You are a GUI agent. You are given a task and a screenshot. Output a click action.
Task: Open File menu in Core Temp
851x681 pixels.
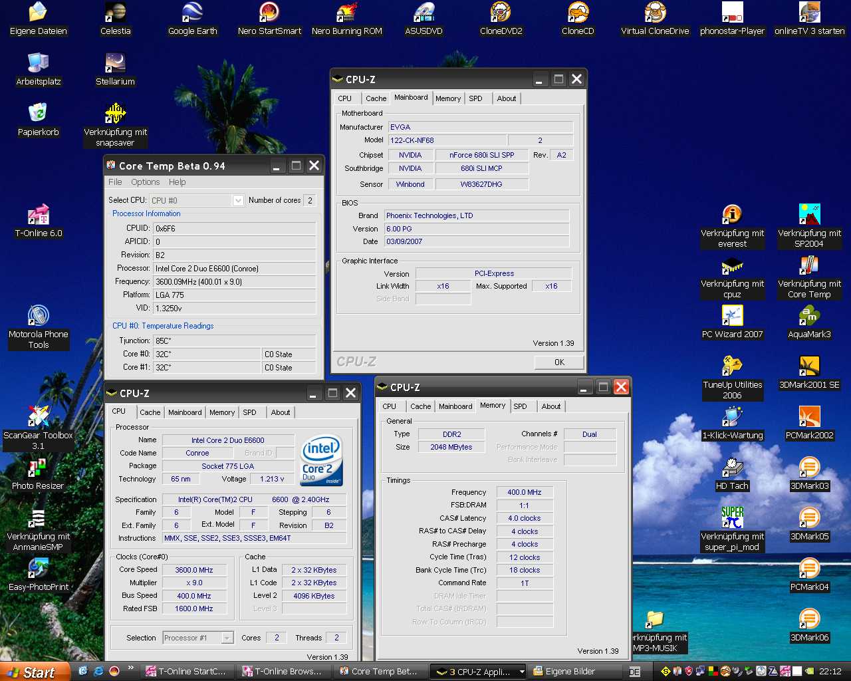point(115,182)
